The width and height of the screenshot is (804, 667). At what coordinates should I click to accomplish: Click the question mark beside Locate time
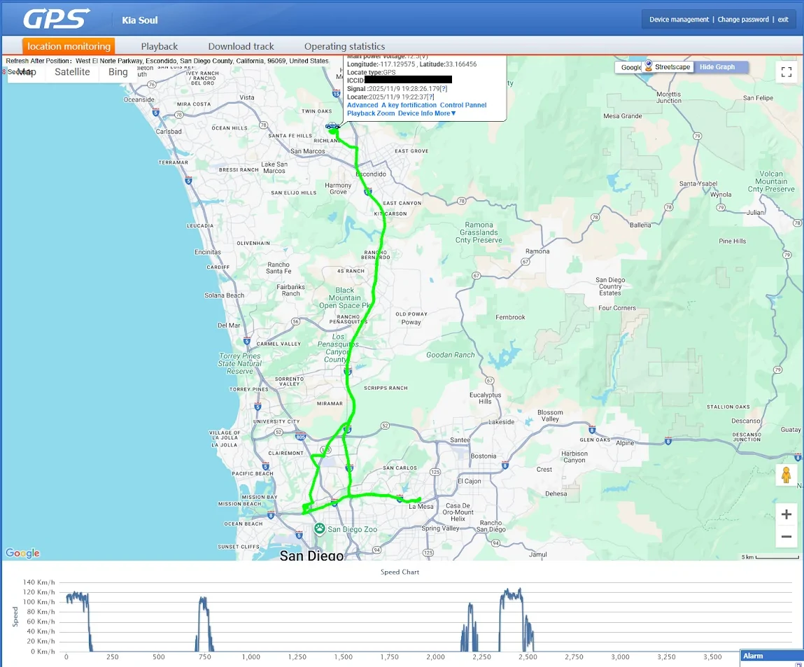(431, 97)
